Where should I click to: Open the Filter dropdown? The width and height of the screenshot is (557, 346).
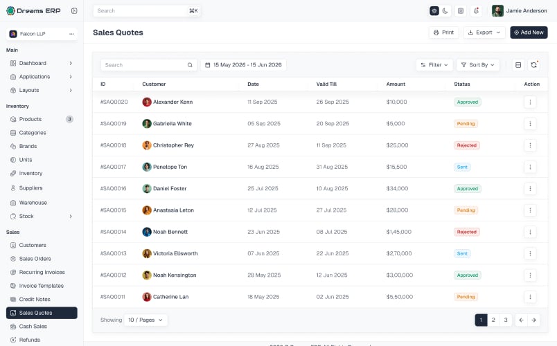click(434, 65)
